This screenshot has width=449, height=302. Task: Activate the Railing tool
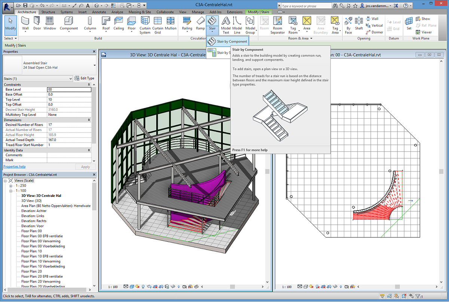click(187, 24)
